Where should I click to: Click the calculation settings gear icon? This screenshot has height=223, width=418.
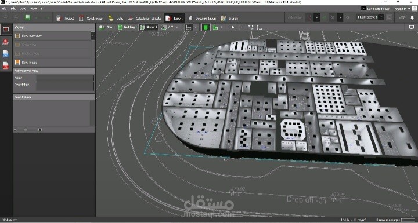click(348, 17)
